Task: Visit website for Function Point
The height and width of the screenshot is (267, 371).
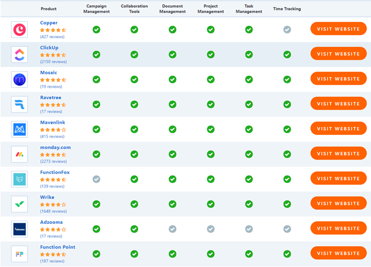Action: coord(338,254)
